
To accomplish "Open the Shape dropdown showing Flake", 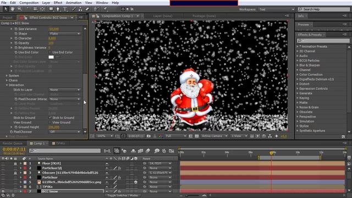I will click(x=65, y=34).
